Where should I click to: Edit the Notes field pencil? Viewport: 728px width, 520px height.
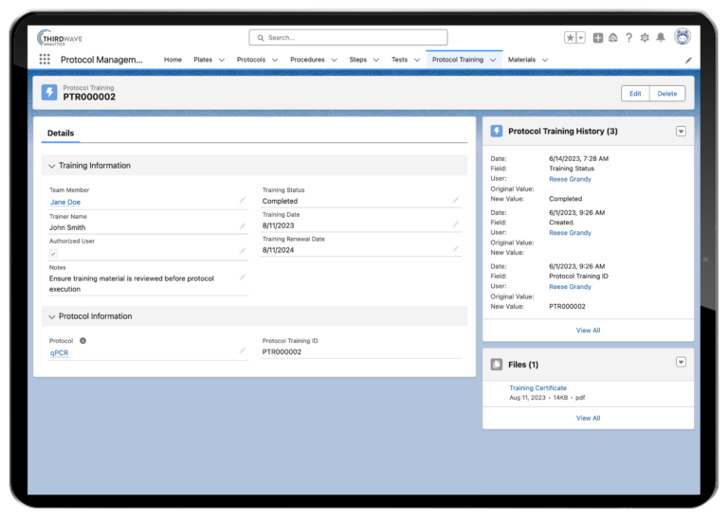pyautogui.click(x=243, y=277)
